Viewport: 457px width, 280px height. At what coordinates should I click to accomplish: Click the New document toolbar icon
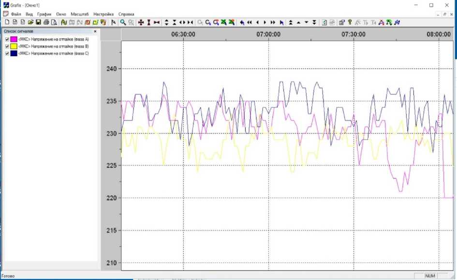click(x=7, y=22)
